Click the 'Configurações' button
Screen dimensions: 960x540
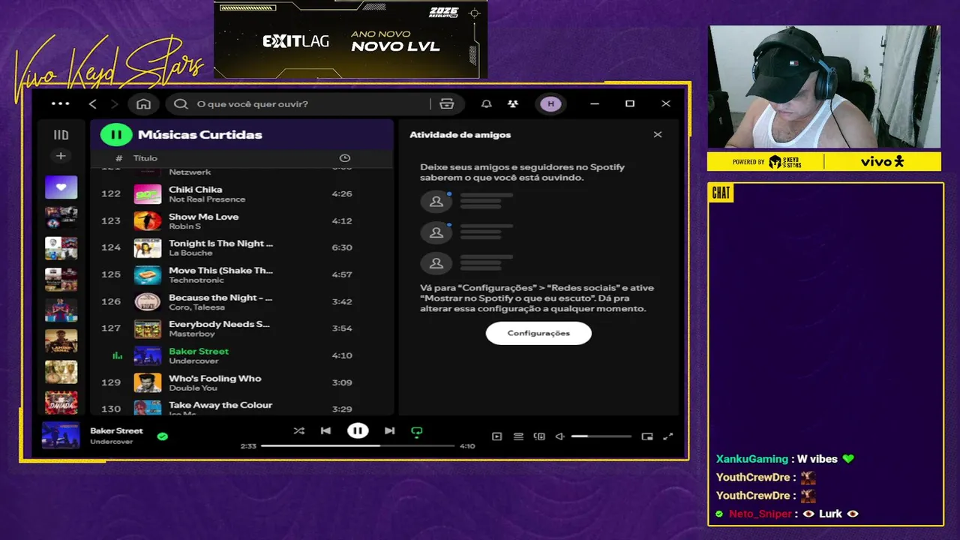point(538,333)
